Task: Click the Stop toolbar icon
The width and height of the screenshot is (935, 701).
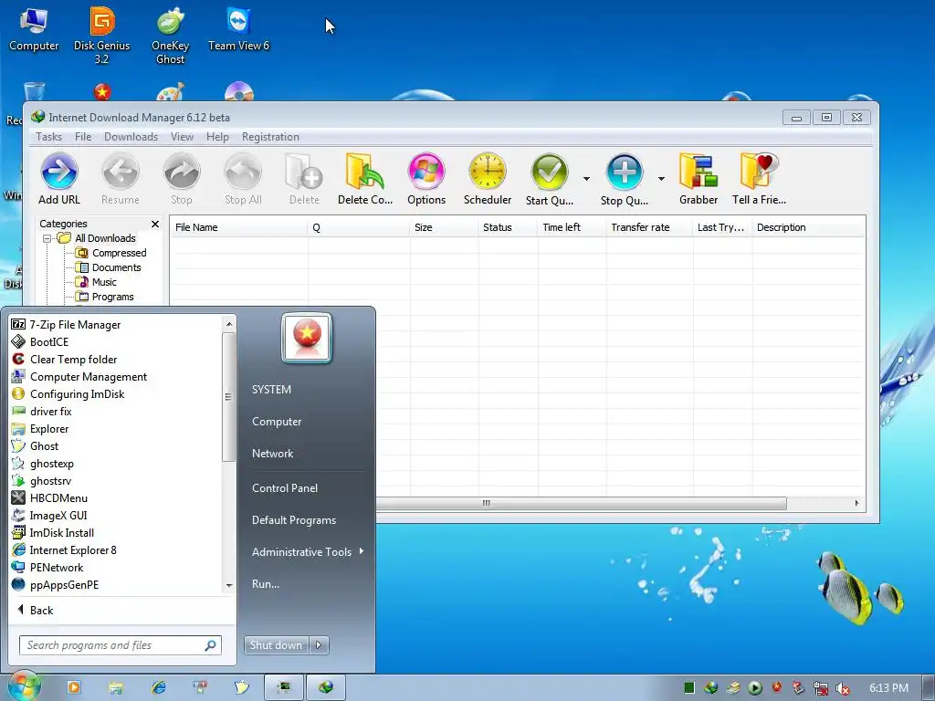Action: coord(182,179)
